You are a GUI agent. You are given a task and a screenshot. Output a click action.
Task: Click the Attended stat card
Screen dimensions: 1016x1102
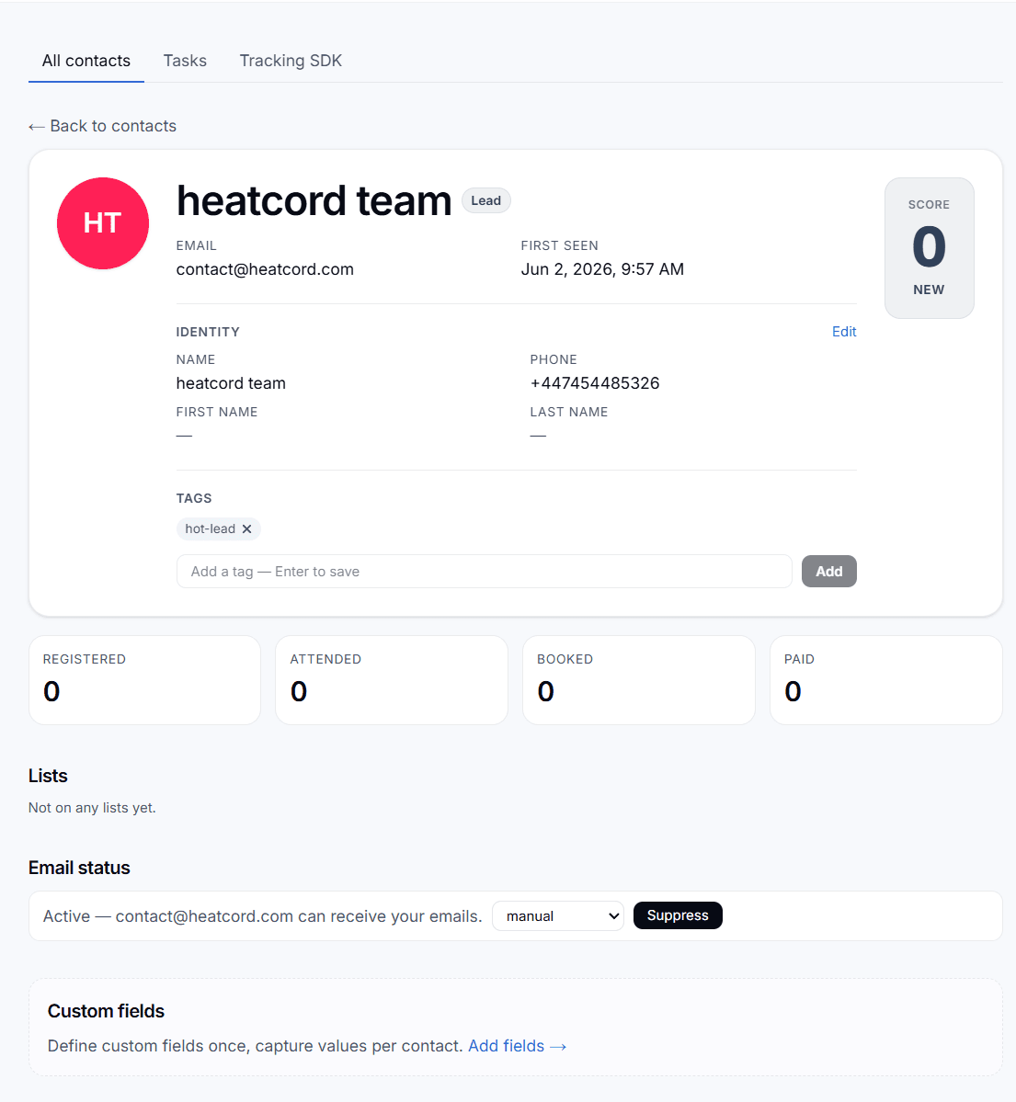392,679
